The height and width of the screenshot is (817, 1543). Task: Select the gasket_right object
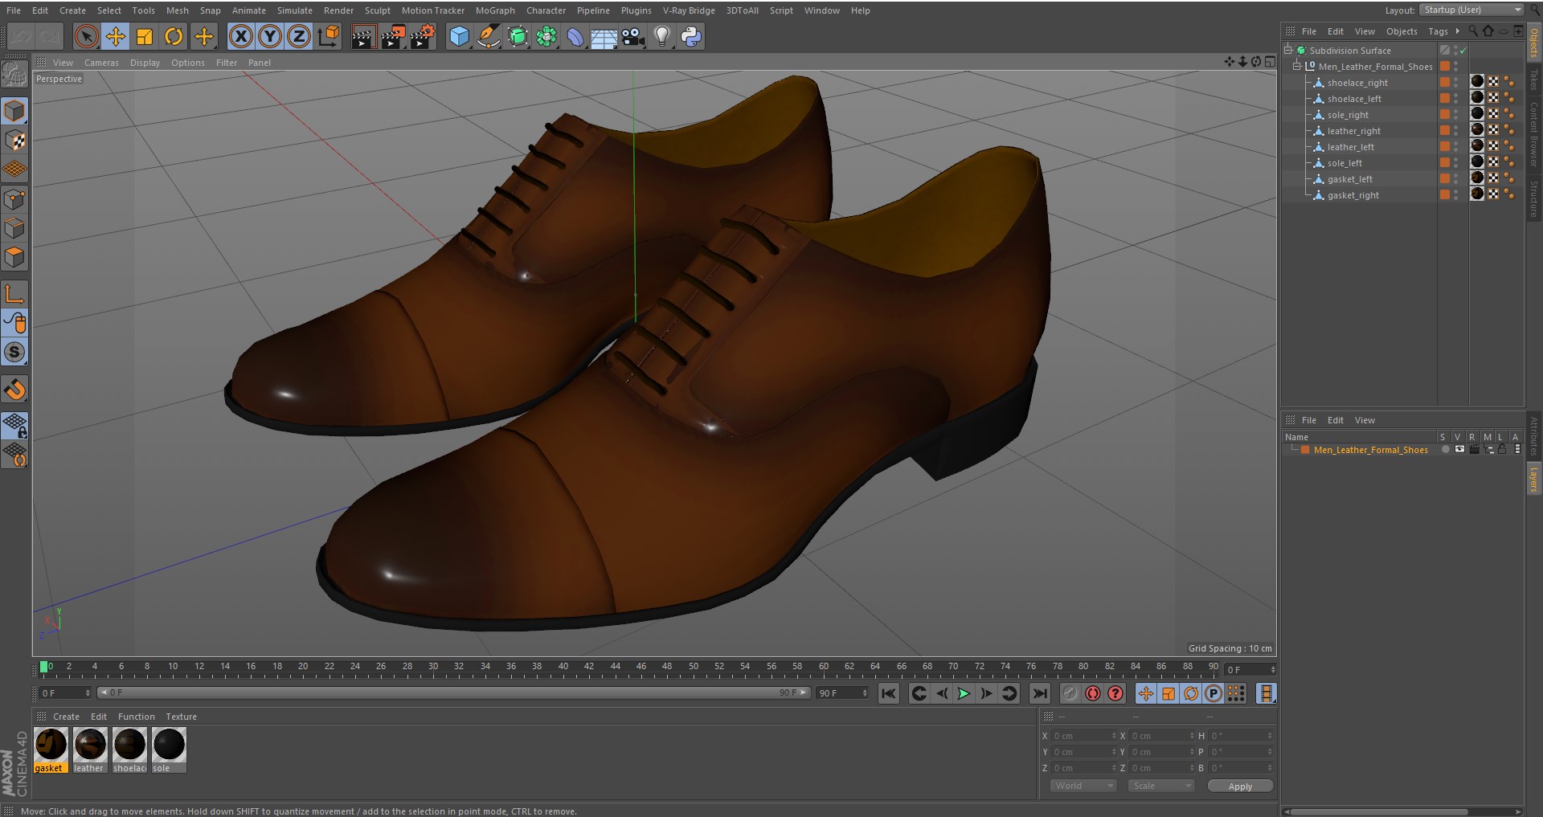point(1353,195)
